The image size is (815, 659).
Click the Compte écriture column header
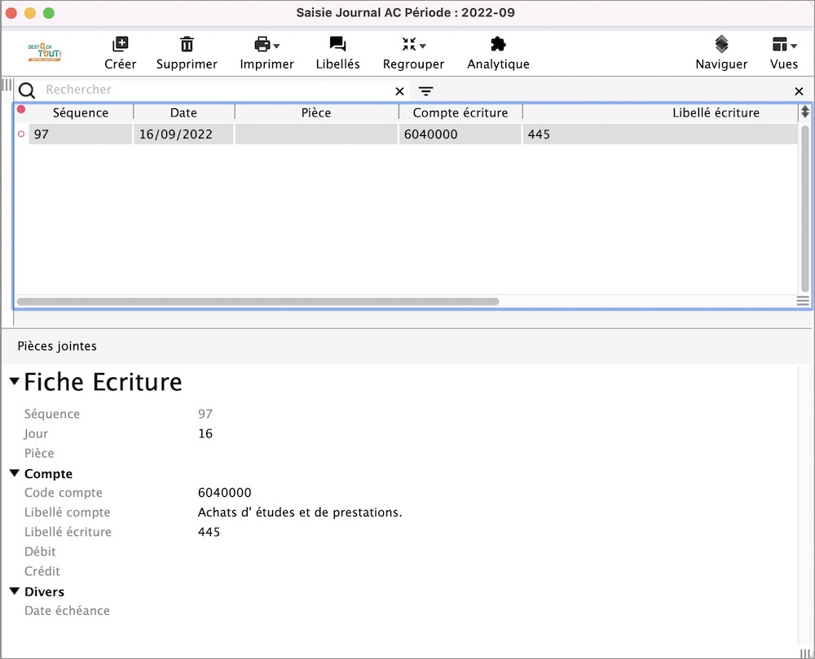(x=460, y=112)
